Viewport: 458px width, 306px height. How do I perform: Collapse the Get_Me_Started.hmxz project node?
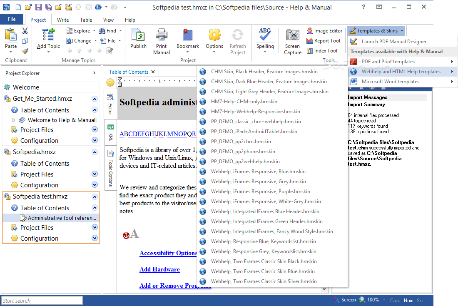point(95,99)
